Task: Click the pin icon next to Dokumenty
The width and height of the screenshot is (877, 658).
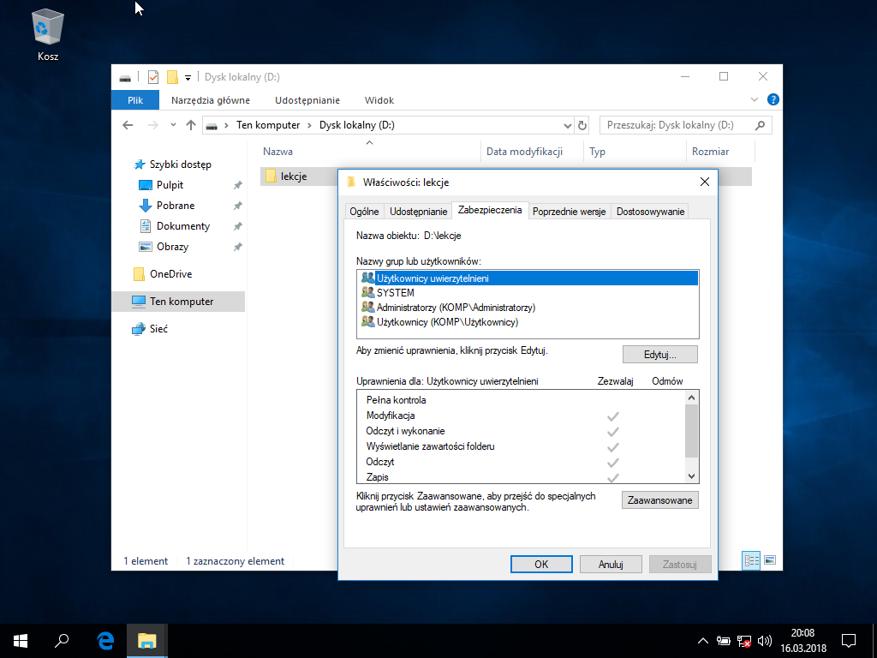Action: 238,226
